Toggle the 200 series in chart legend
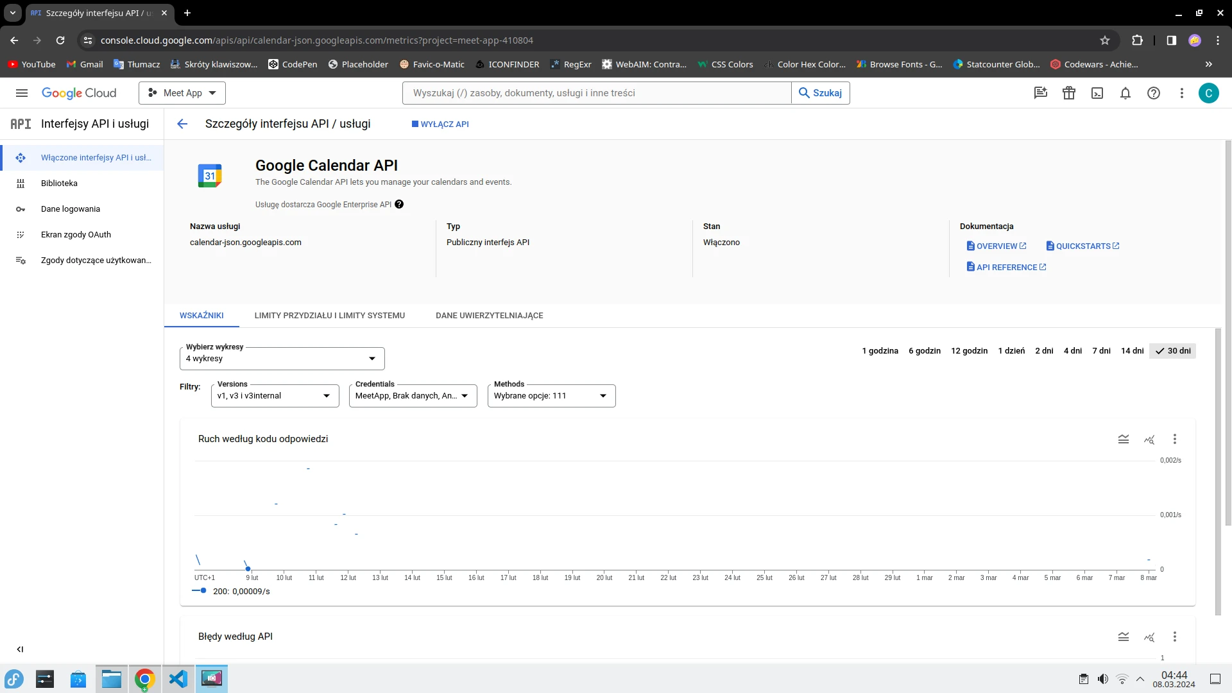Viewport: 1232px width, 693px height. pyautogui.click(x=232, y=592)
